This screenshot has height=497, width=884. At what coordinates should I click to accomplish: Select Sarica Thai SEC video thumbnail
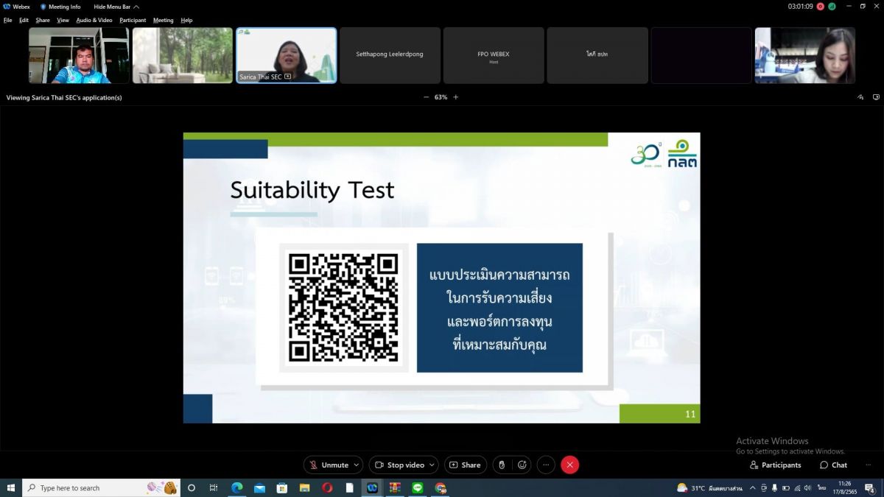tap(286, 55)
